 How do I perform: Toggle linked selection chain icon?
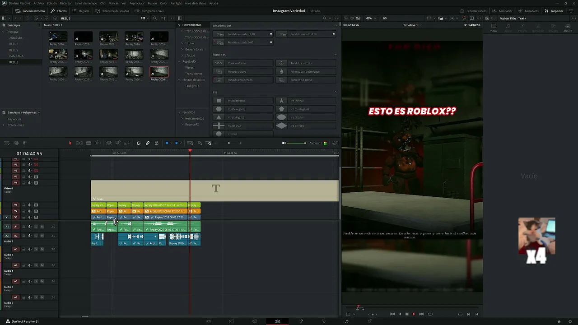[x=148, y=143]
